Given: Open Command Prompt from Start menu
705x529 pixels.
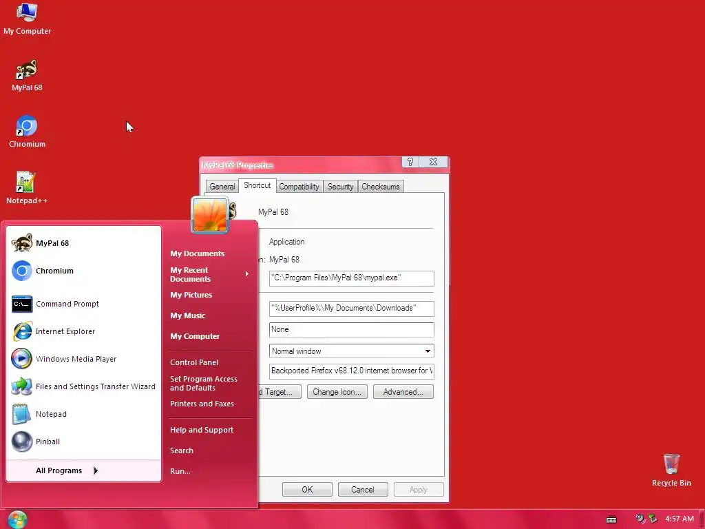Looking at the screenshot, I should pyautogui.click(x=84, y=304).
